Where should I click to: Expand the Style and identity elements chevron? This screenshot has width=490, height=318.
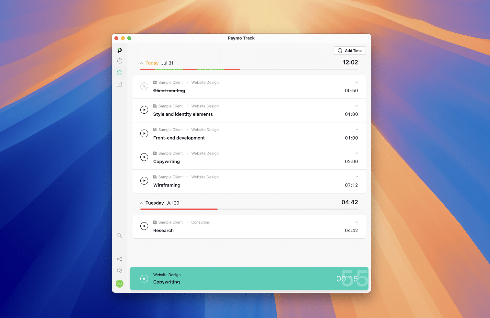[357, 106]
